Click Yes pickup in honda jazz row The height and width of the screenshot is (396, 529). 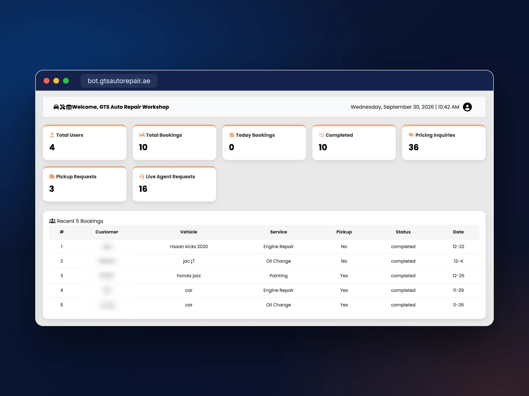(344, 276)
